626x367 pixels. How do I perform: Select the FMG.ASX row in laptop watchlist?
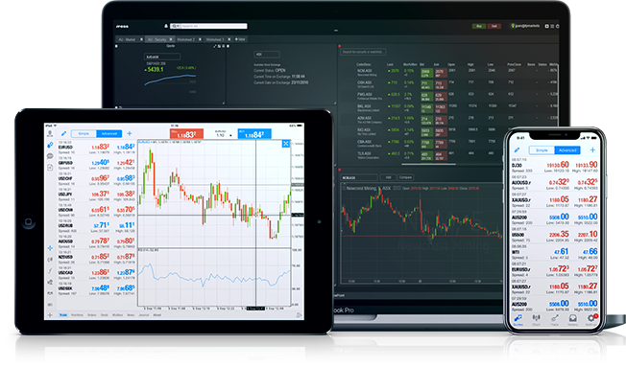click(449, 96)
